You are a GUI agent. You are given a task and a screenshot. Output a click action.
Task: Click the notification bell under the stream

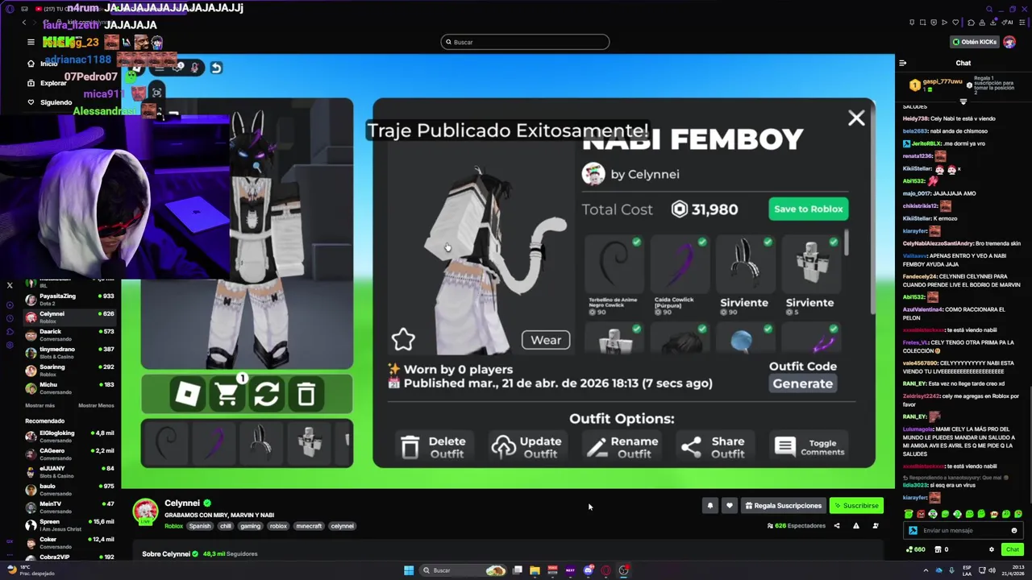click(710, 506)
